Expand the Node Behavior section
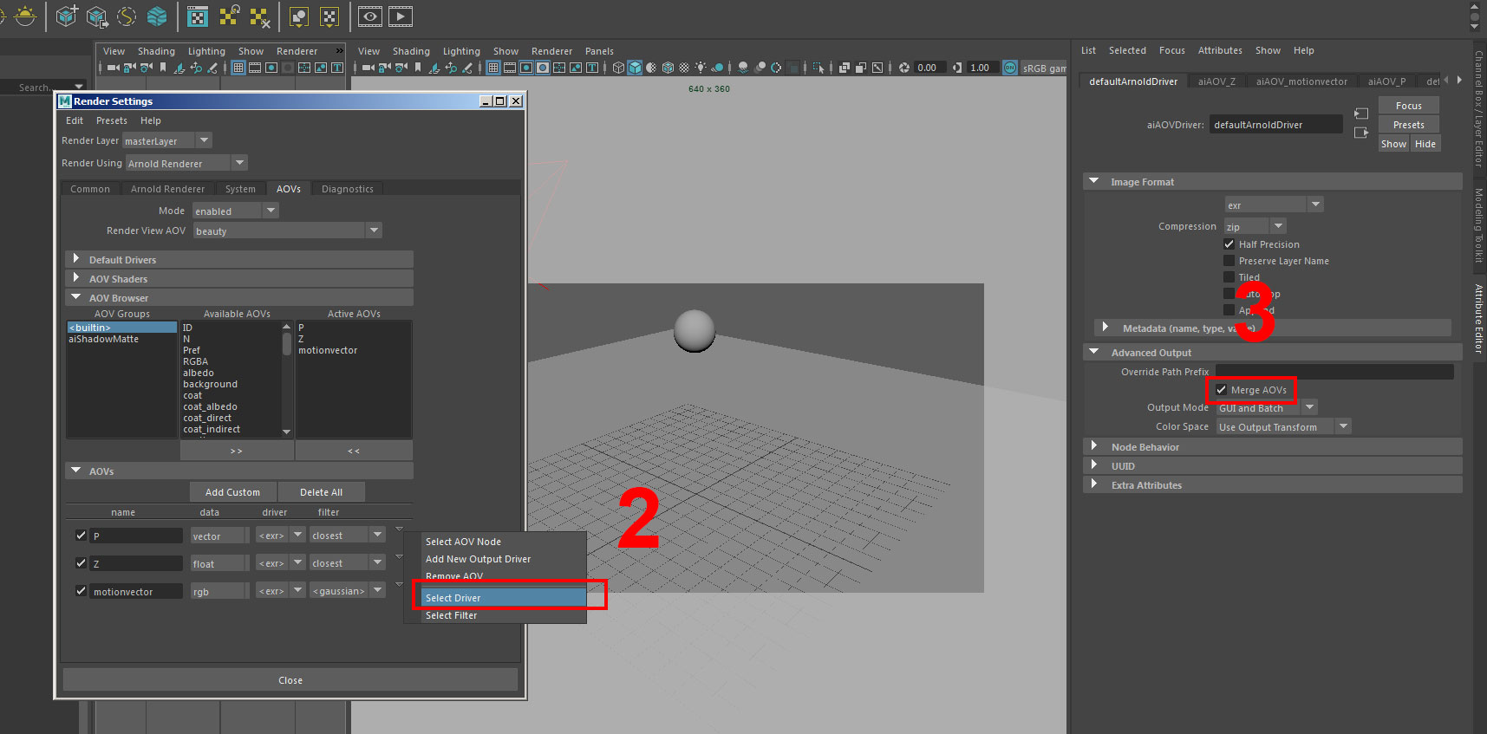 (1272, 446)
